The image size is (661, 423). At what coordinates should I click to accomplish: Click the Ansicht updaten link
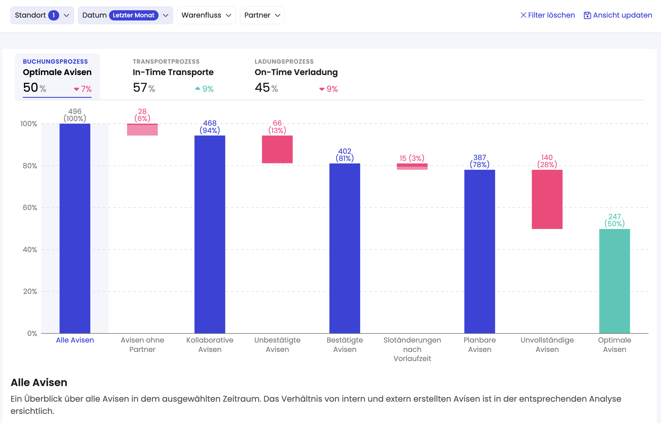pos(622,15)
